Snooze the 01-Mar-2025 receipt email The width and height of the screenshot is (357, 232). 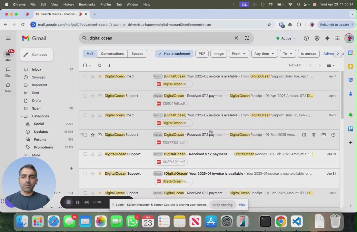(333, 135)
